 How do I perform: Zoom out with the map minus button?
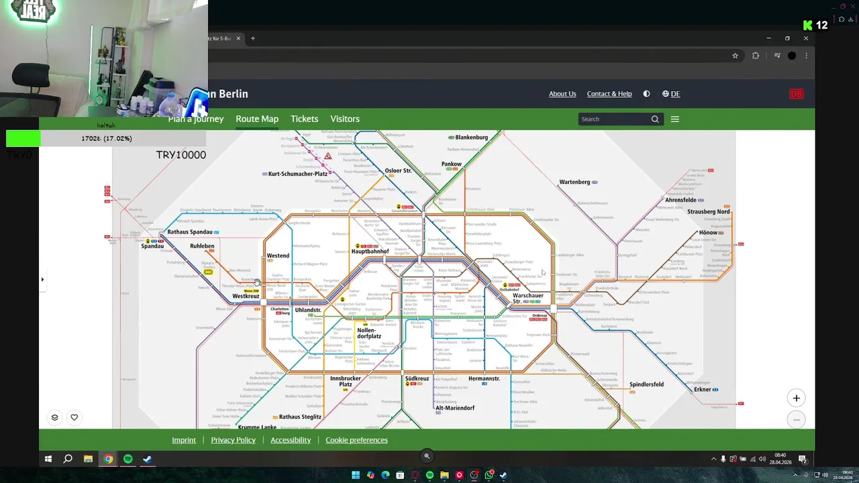point(796,419)
